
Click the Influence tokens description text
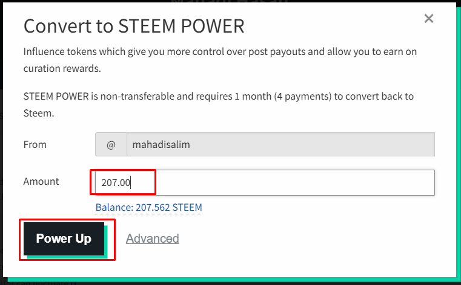pyautogui.click(x=219, y=52)
